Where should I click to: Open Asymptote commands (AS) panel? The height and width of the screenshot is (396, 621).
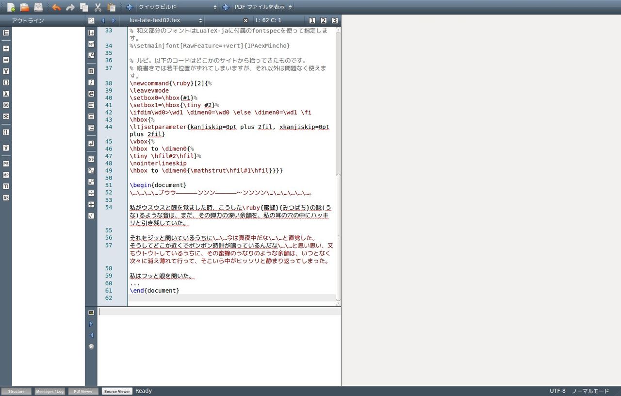[x=6, y=198]
